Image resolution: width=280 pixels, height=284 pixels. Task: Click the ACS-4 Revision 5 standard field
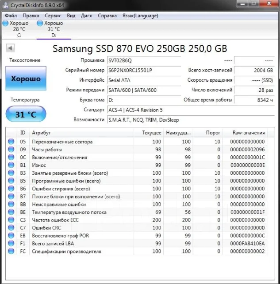191,110
